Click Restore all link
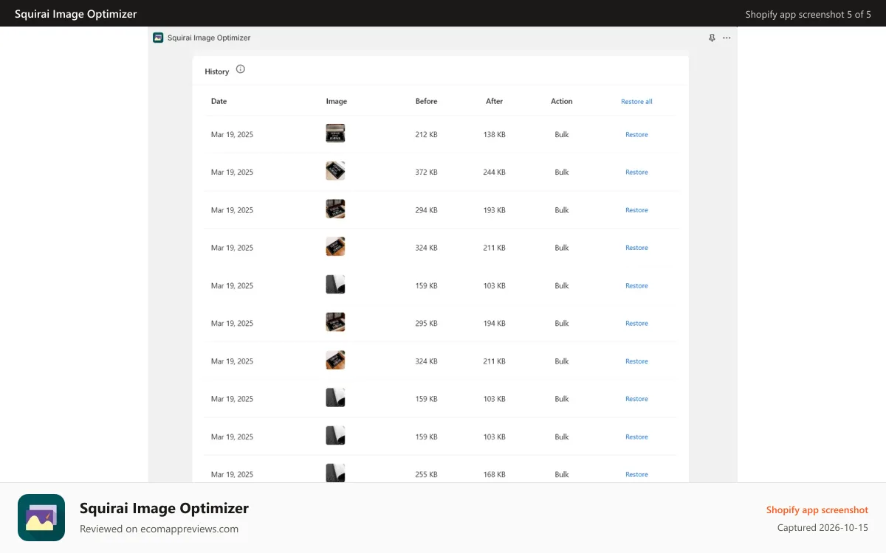The height and width of the screenshot is (553, 886). pyautogui.click(x=636, y=102)
